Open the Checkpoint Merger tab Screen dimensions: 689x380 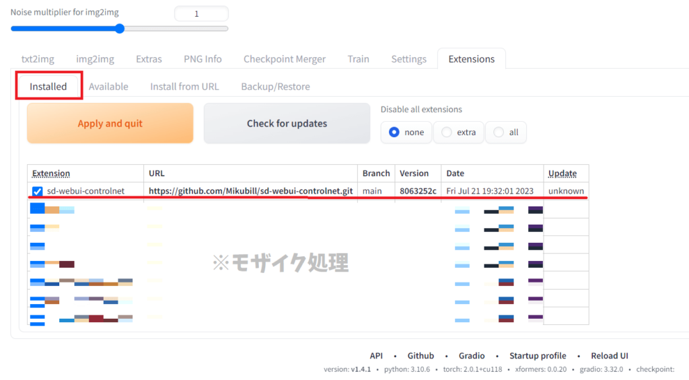point(284,59)
